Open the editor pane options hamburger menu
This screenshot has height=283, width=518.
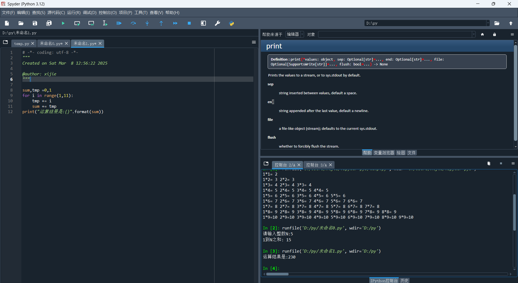(254, 42)
